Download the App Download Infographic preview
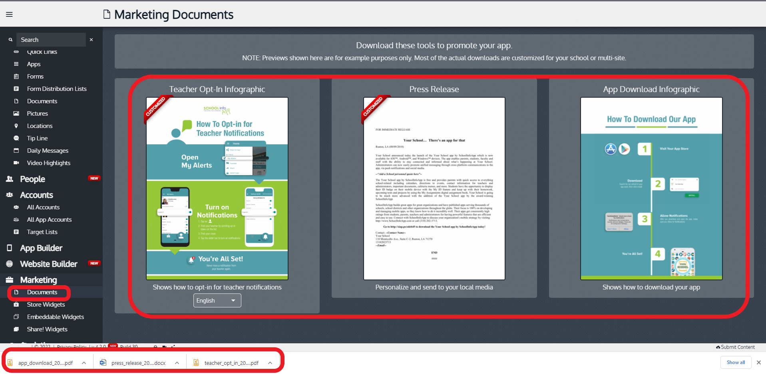 pos(651,189)
